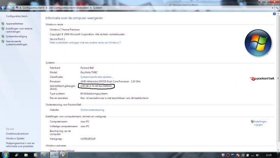The height and width of the screenshot is (158, 280).
Task: Open the Windows Start menu orb
Action: click(x=5, y=155)
